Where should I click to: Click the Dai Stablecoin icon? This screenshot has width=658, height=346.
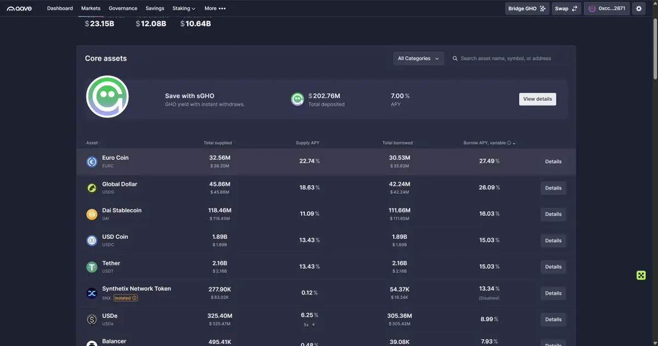click(92, 214)
